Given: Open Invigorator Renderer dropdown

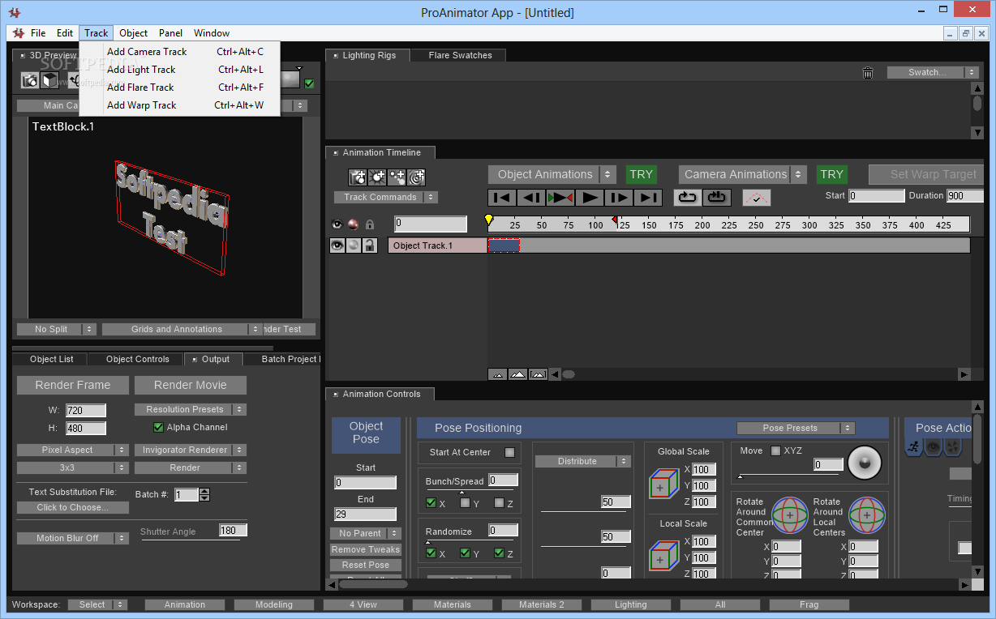Looking at the screenshot, I should 191,450.
